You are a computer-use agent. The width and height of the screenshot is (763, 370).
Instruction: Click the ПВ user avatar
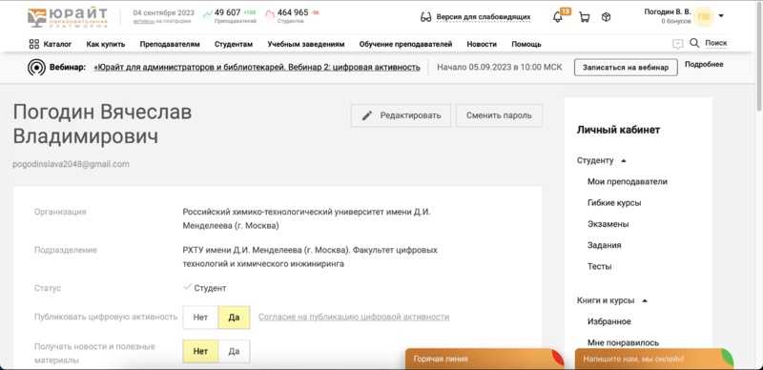coord(704,17)
